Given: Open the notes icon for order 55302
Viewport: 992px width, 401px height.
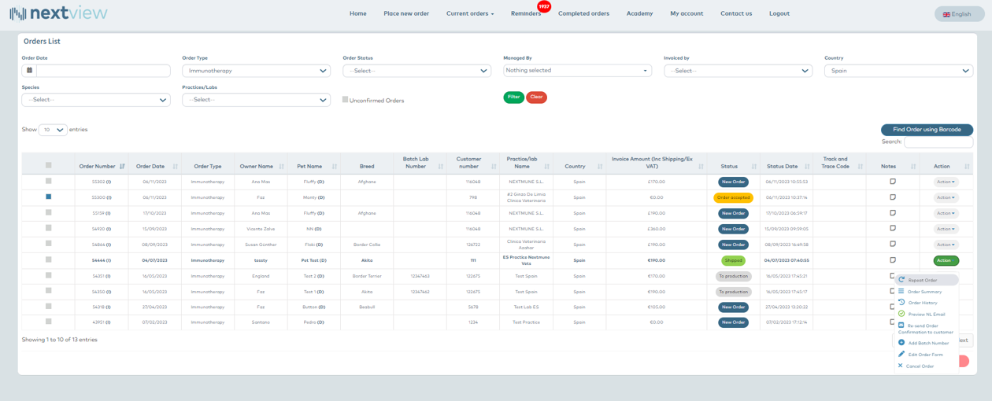Looking at the screenshot, I should (x=893, y=182).
